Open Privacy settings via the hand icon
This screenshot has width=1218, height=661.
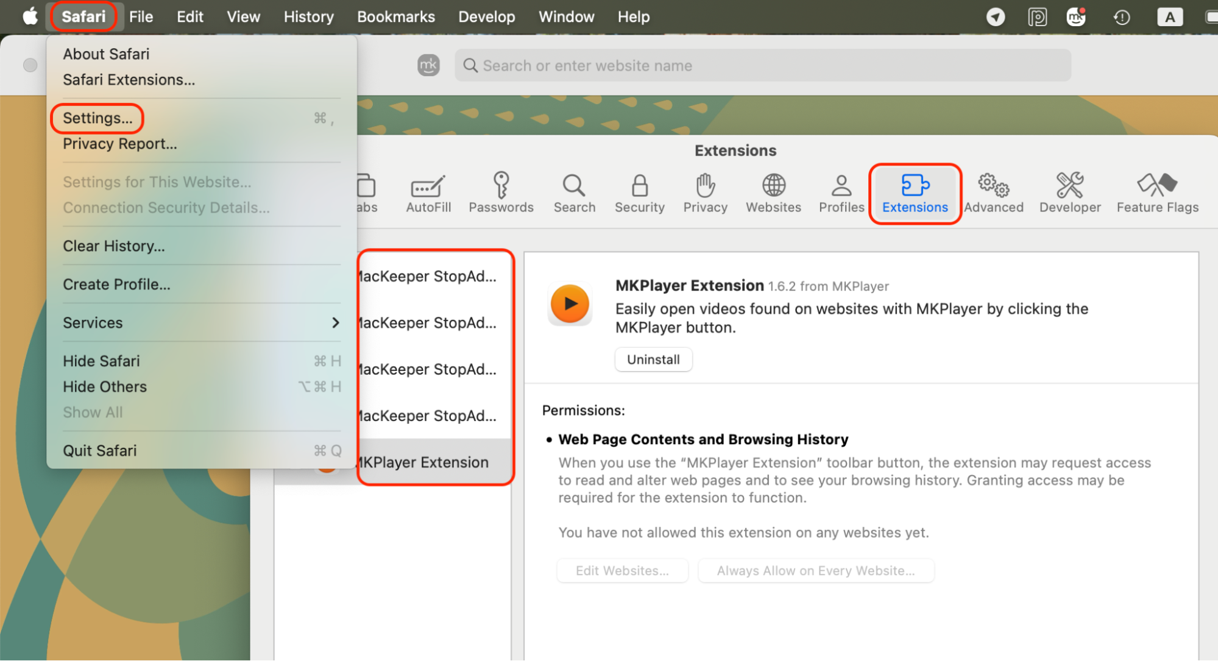[x=704, y=193]
